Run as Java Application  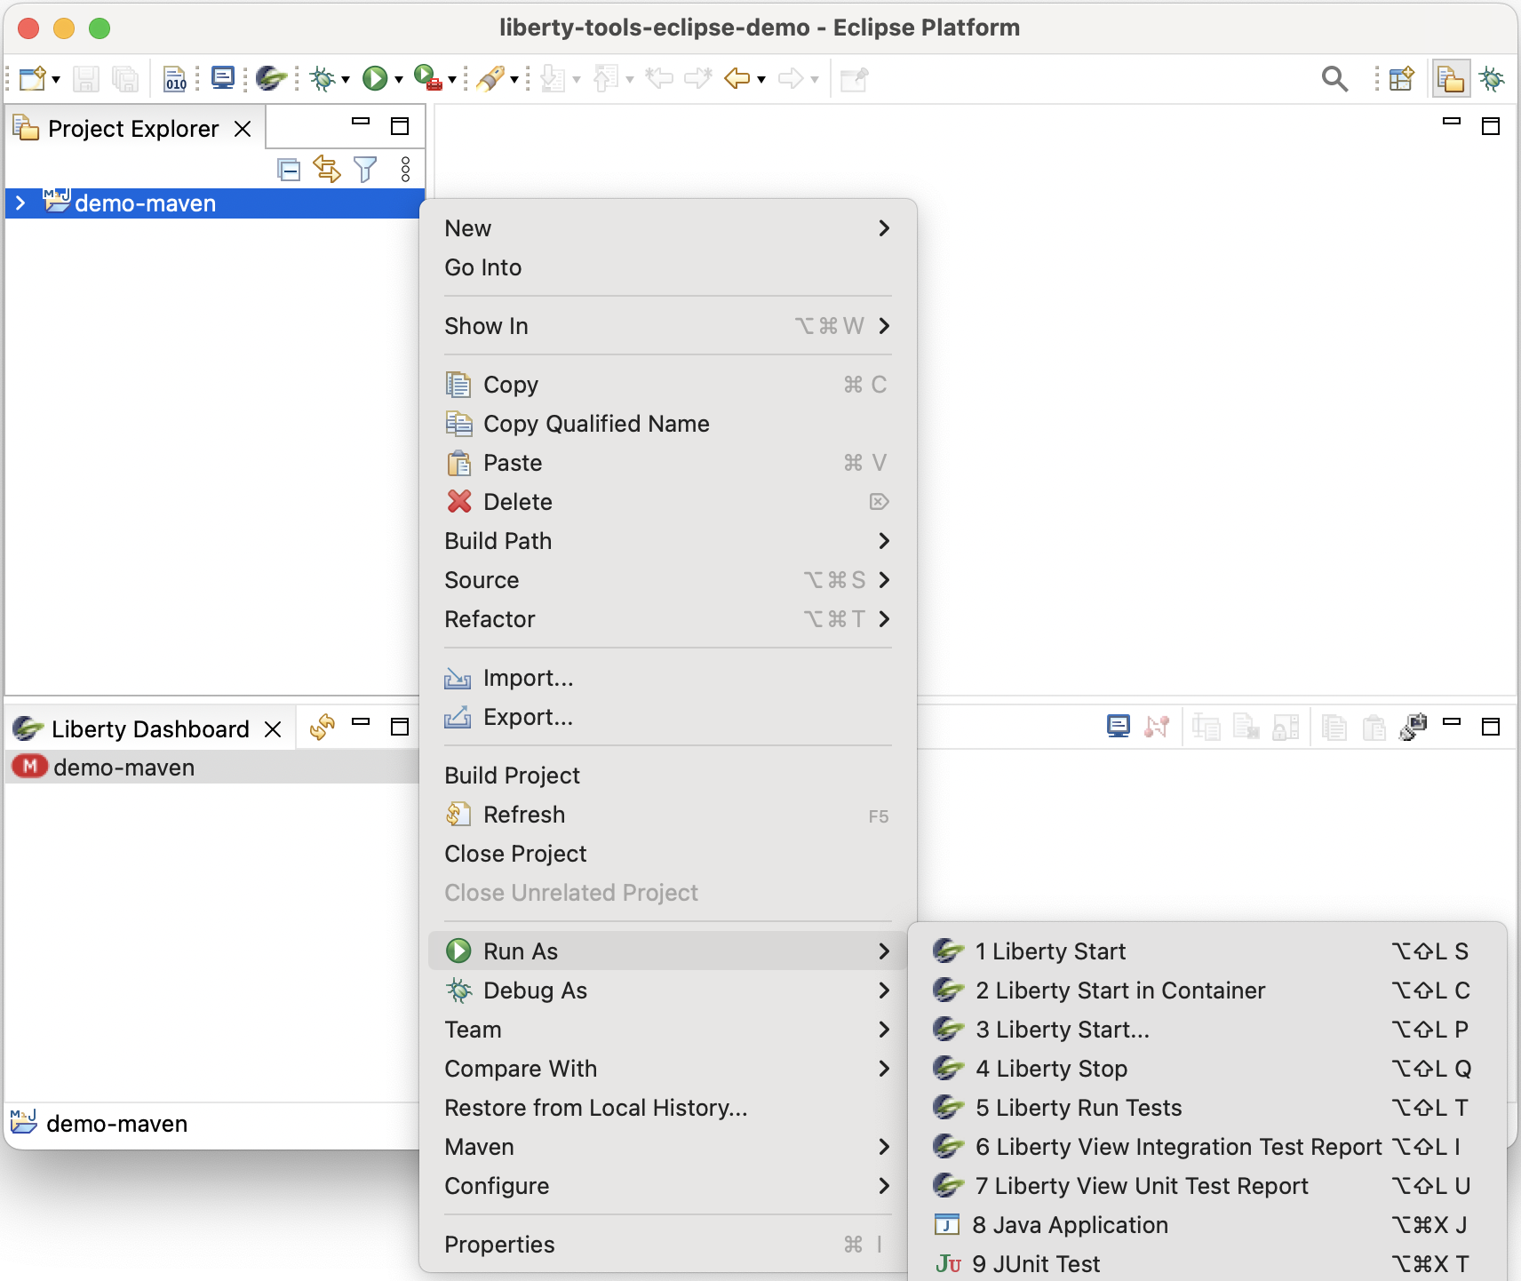tap(1207, 1225)
